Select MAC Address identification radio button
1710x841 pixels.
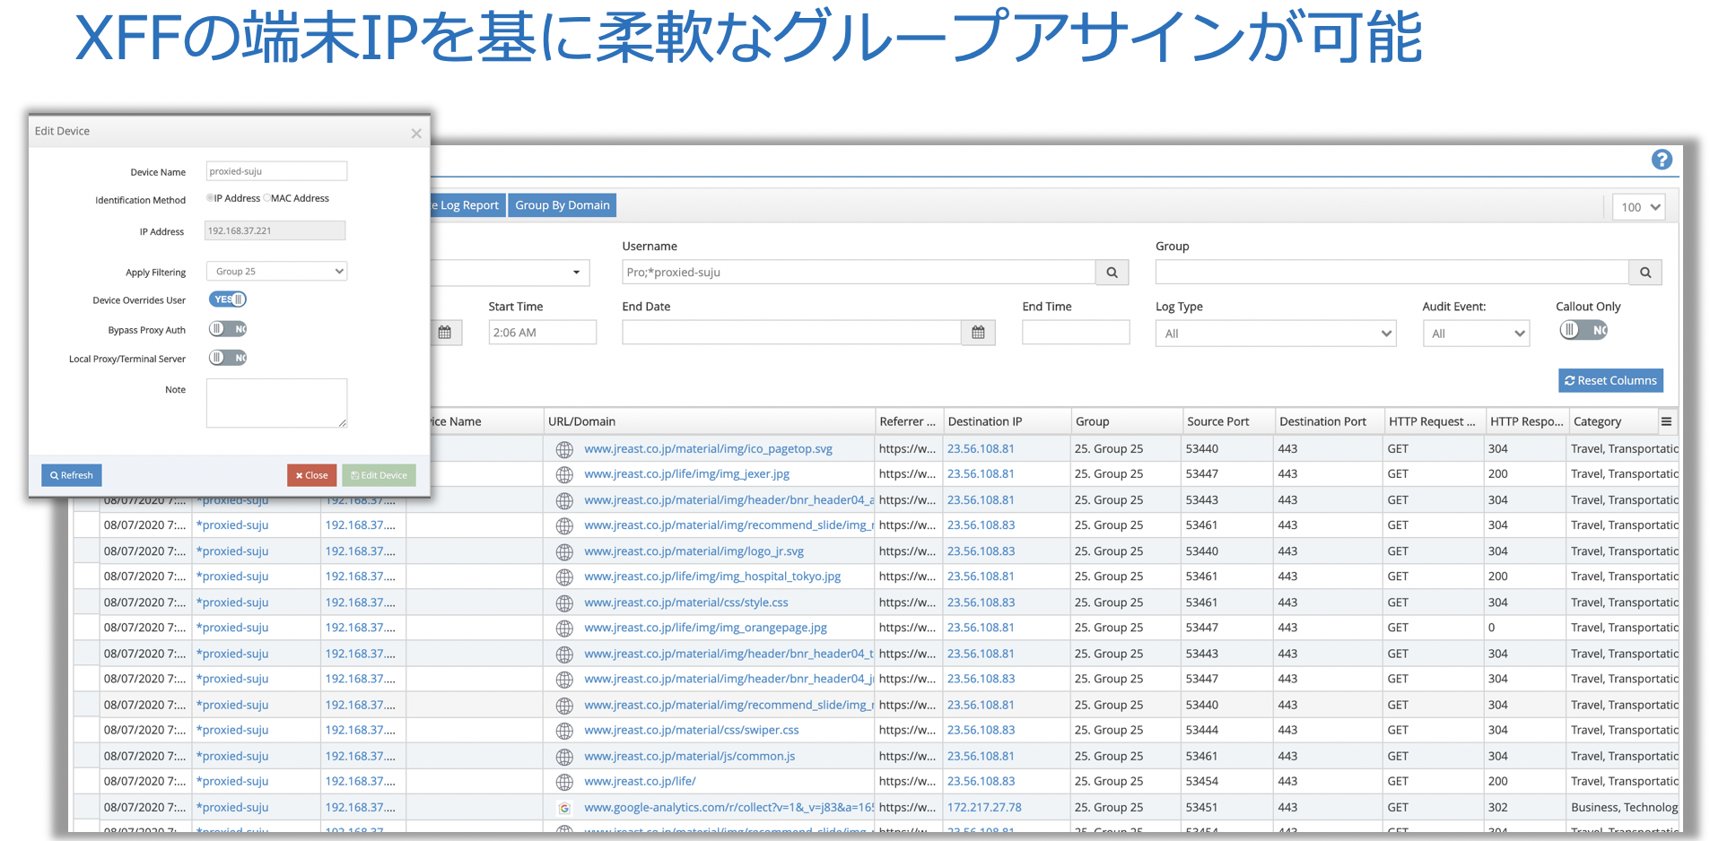(266, 198)
